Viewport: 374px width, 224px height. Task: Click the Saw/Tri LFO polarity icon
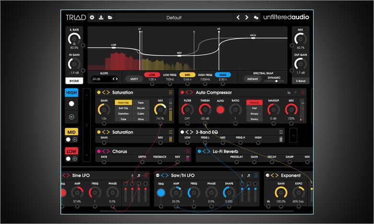click(x=242, y=176)
